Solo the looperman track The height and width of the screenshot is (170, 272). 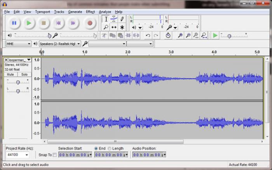tap(24, 74)
